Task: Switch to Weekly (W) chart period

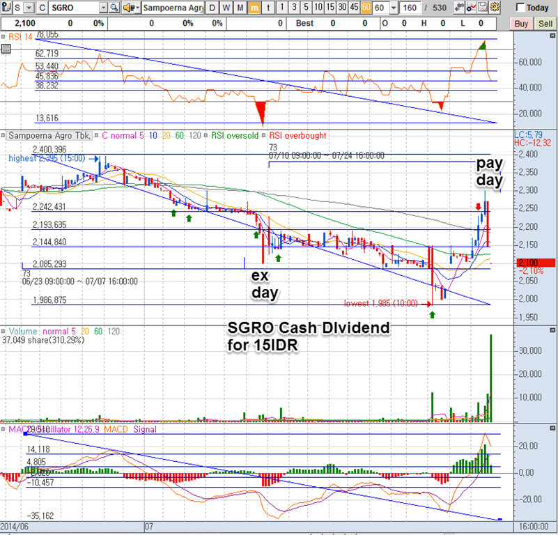Action: [x=226, y=8]
